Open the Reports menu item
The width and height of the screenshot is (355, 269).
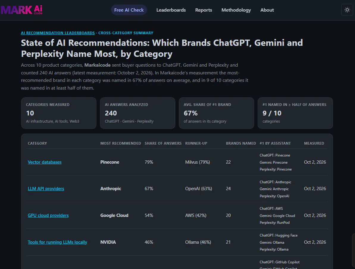click(204, 10)
